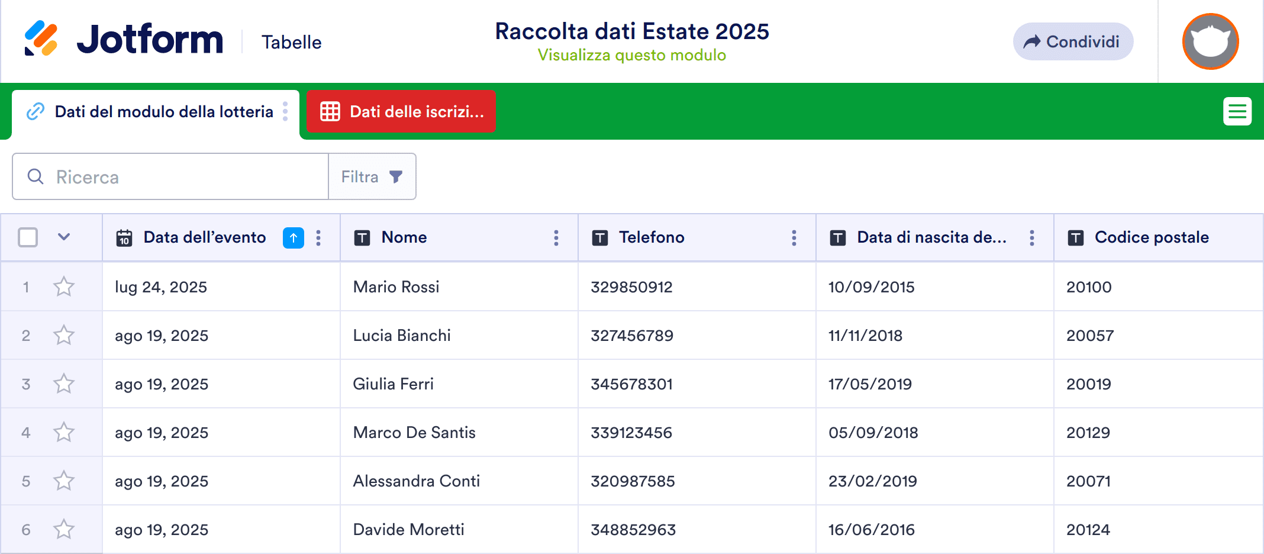
Task: Switch to Dati delle iscrizi... tab
Action: (x=401, y=111)
